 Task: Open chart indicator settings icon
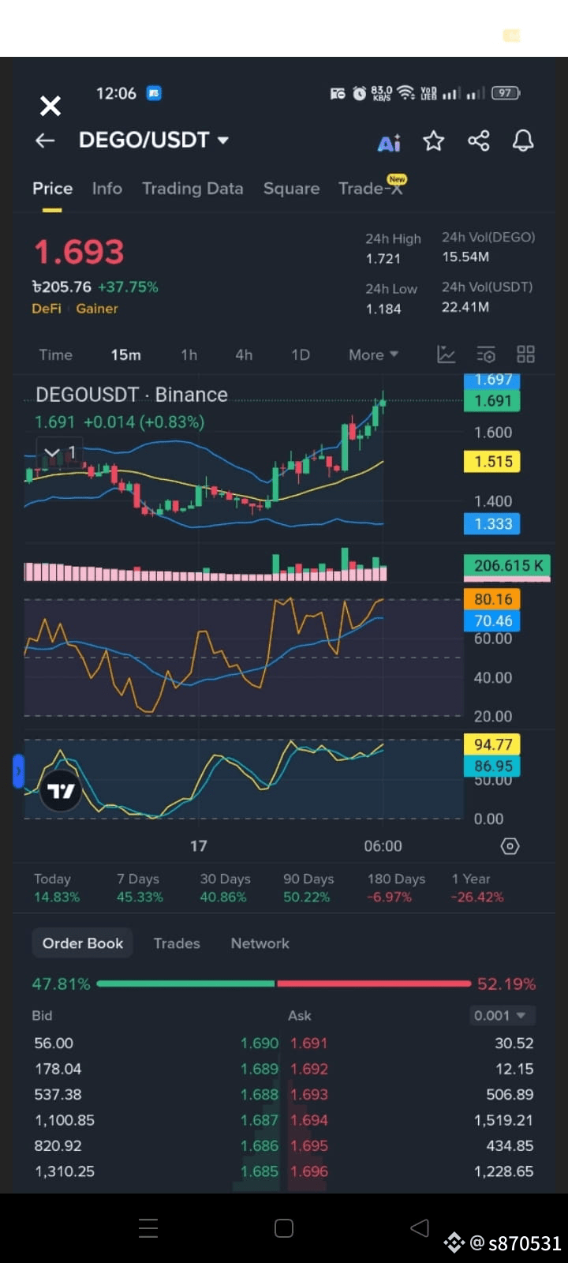(x=486, y=354)
